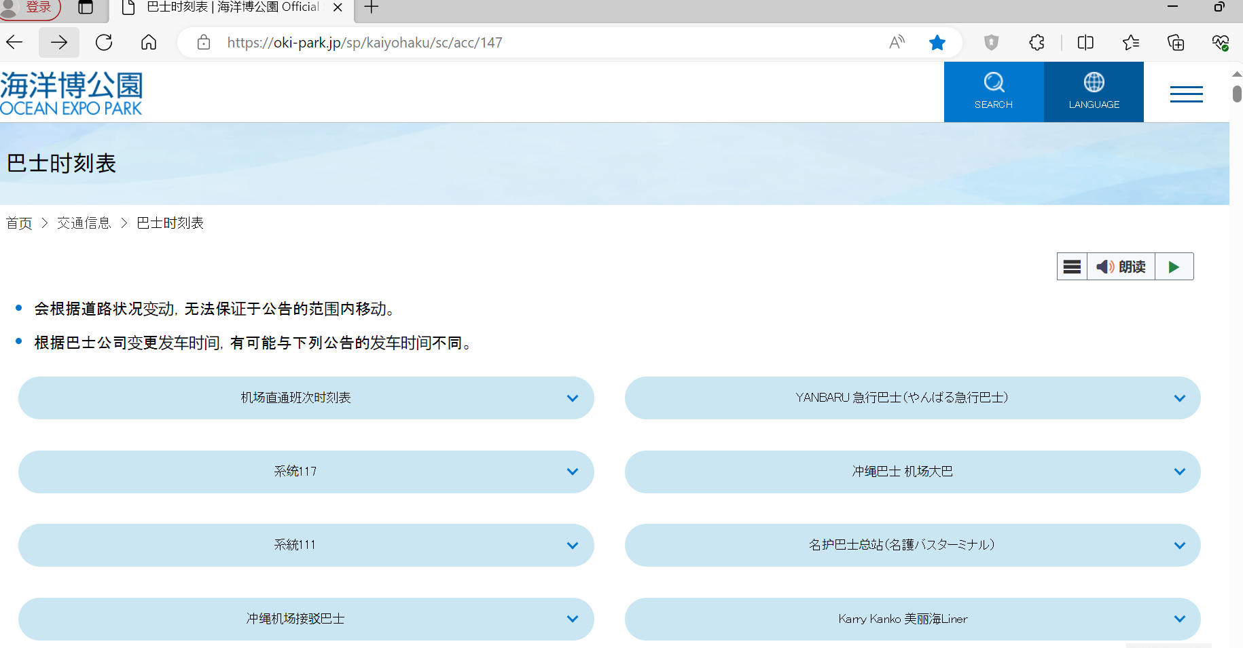1243x648 pixels.
Task: Expand 冲绳机场接驳巴士 section
Action: (306, 619)
